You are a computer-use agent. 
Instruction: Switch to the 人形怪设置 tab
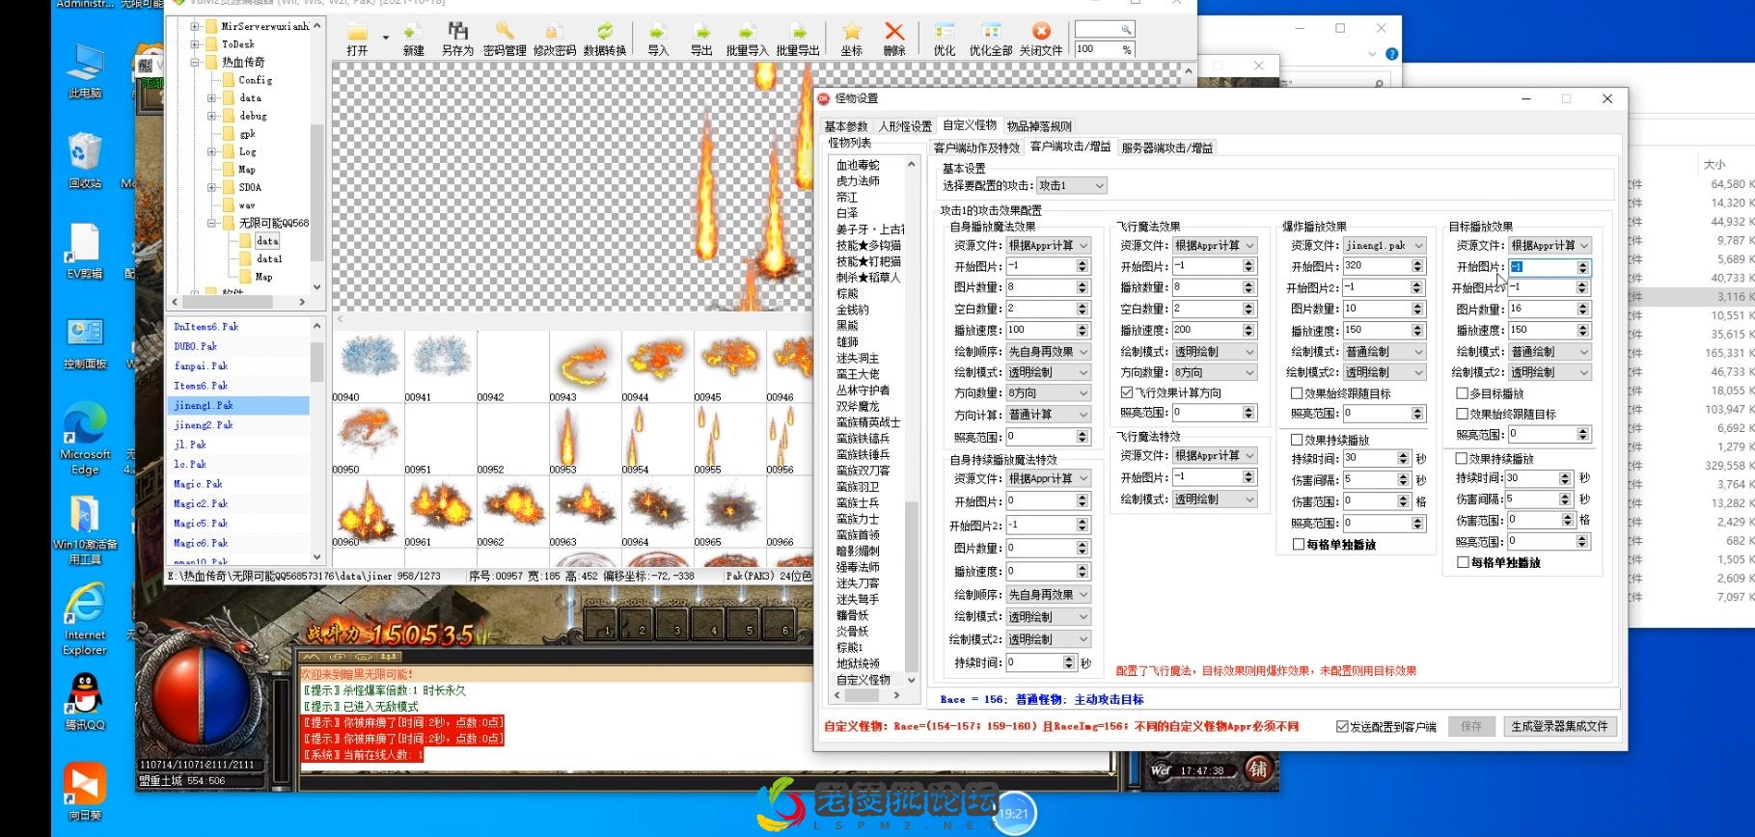[905, 126]
